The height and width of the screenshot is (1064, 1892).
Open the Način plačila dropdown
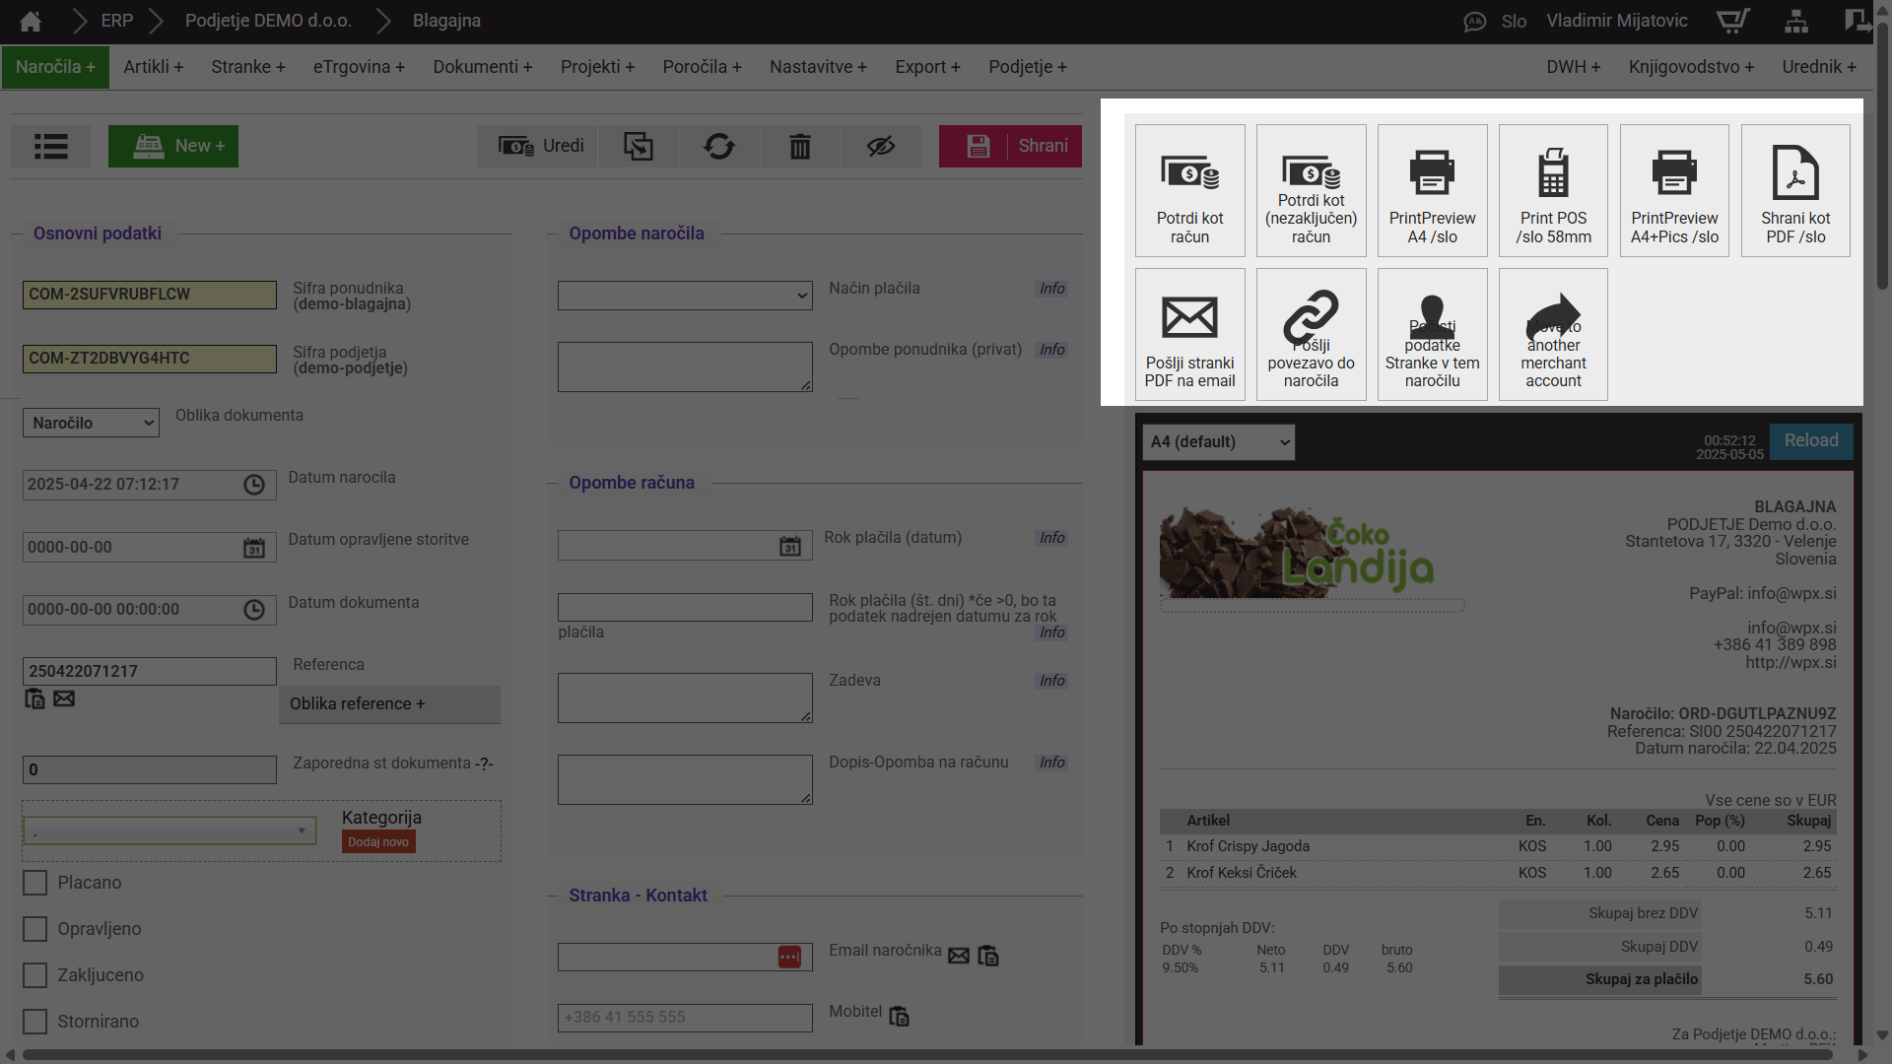[685, 296]
